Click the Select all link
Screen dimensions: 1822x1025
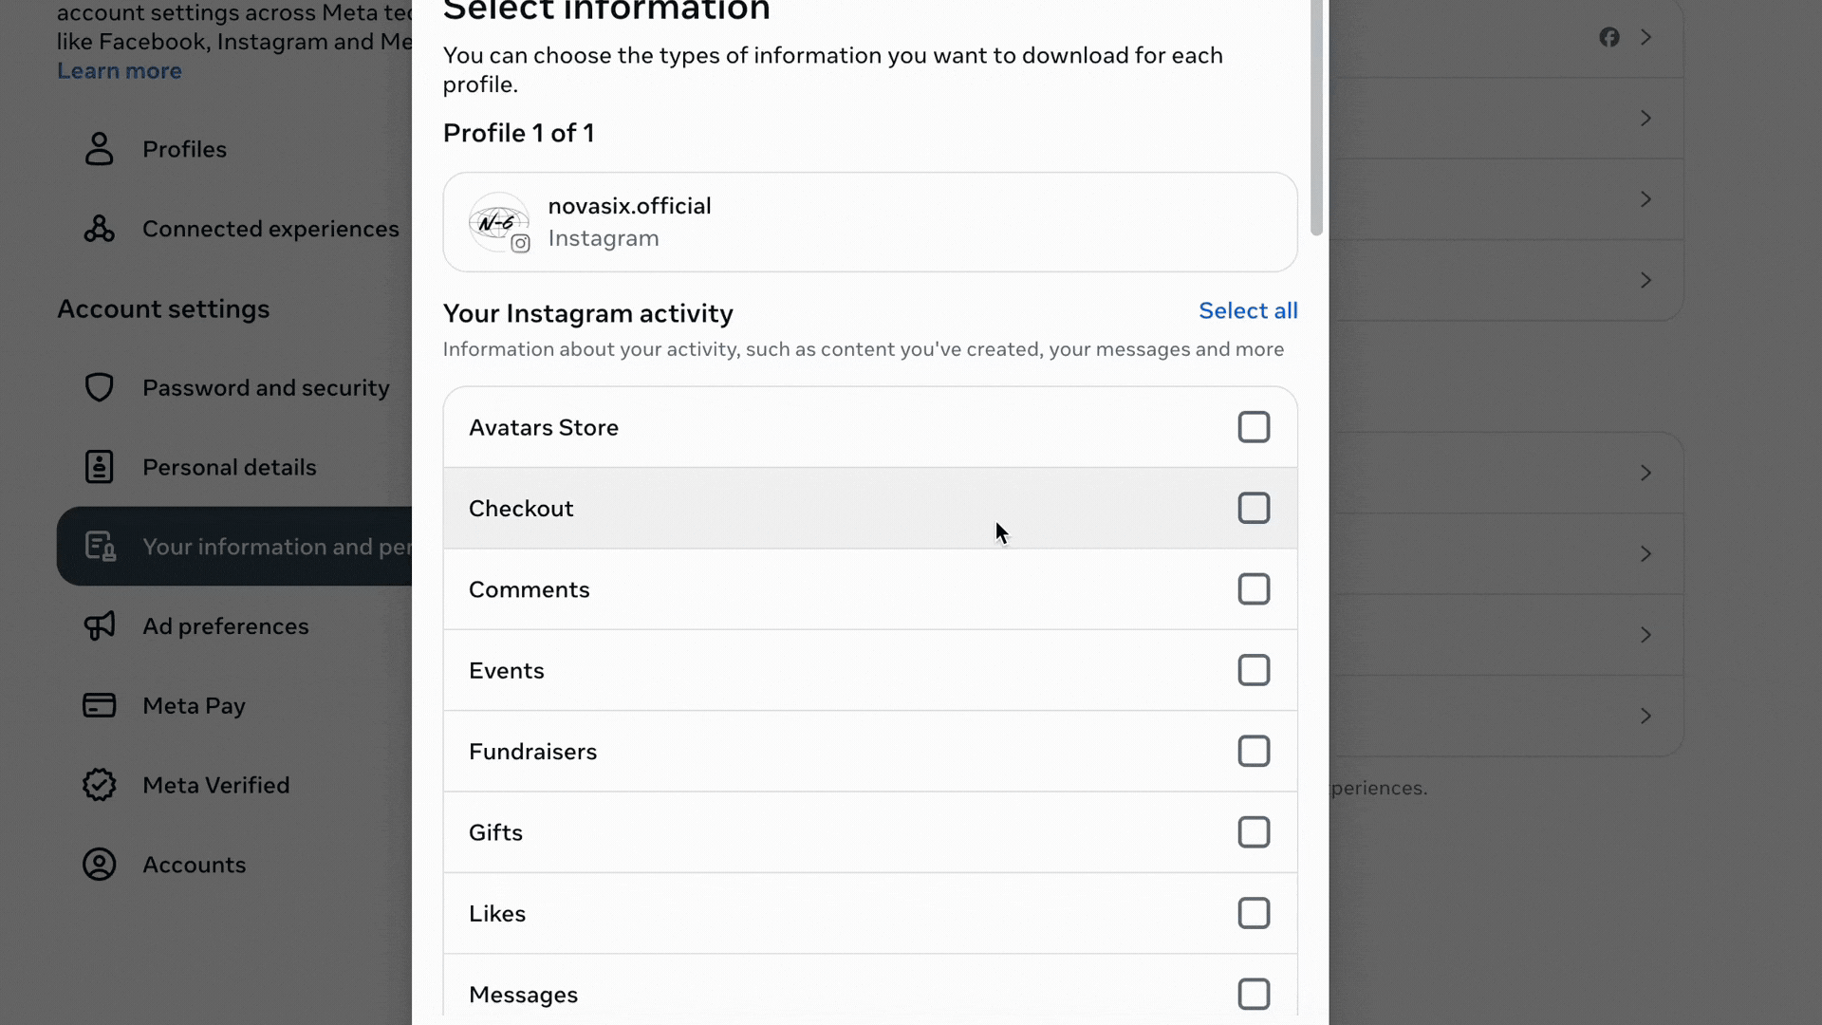[1248, 310]
